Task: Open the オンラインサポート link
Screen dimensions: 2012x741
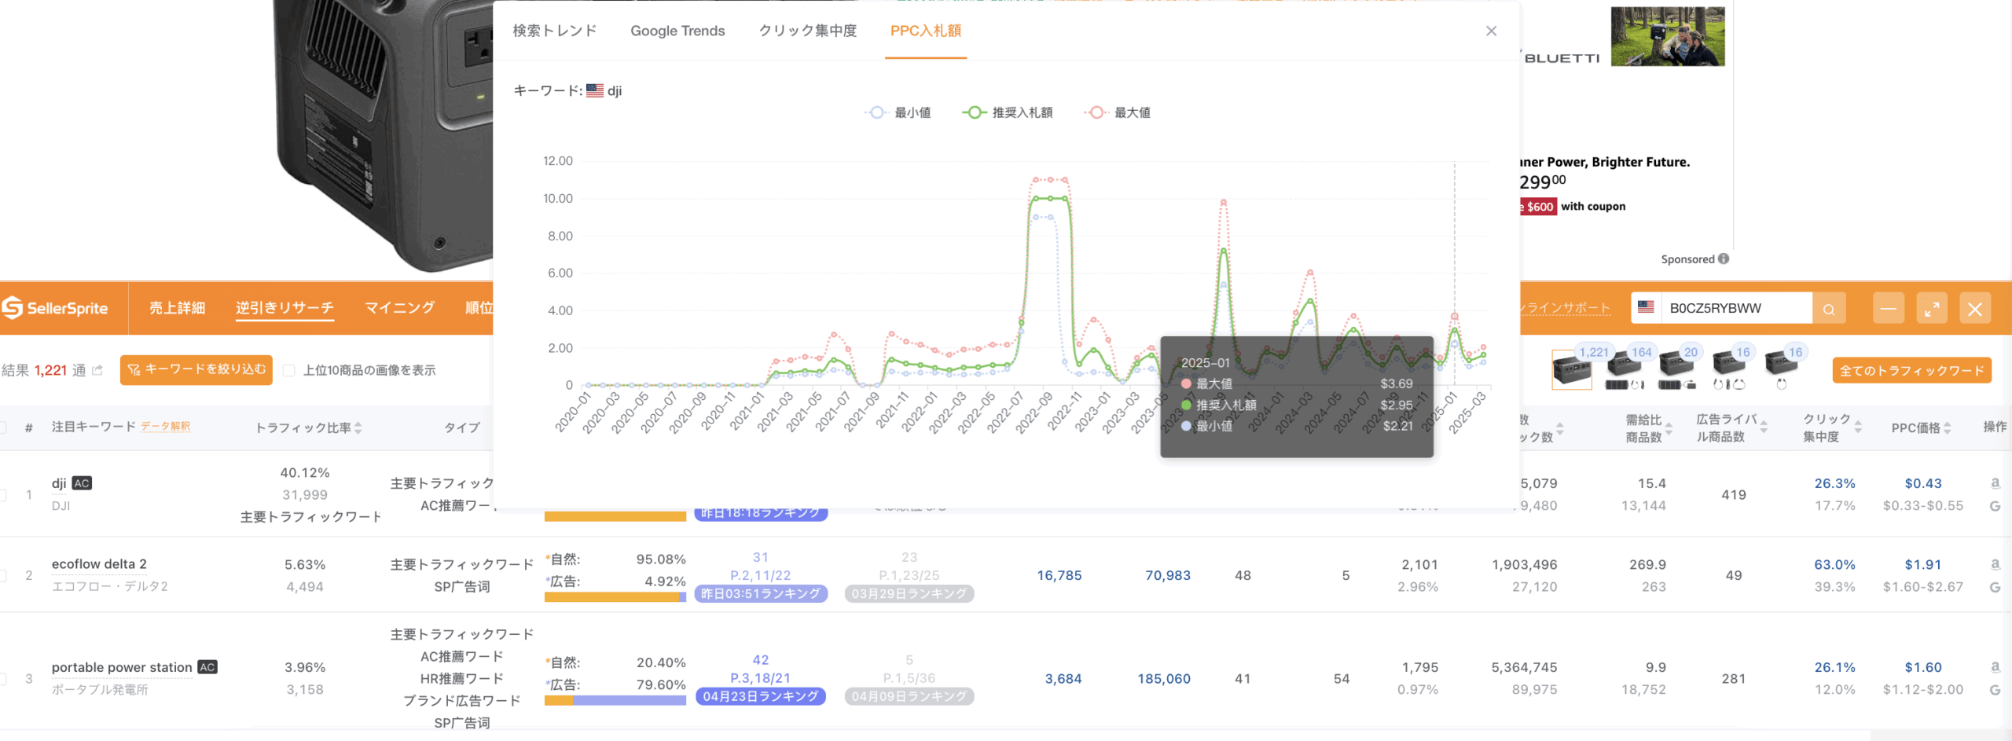Action: pyautogui.click(x=1566, y=308)
